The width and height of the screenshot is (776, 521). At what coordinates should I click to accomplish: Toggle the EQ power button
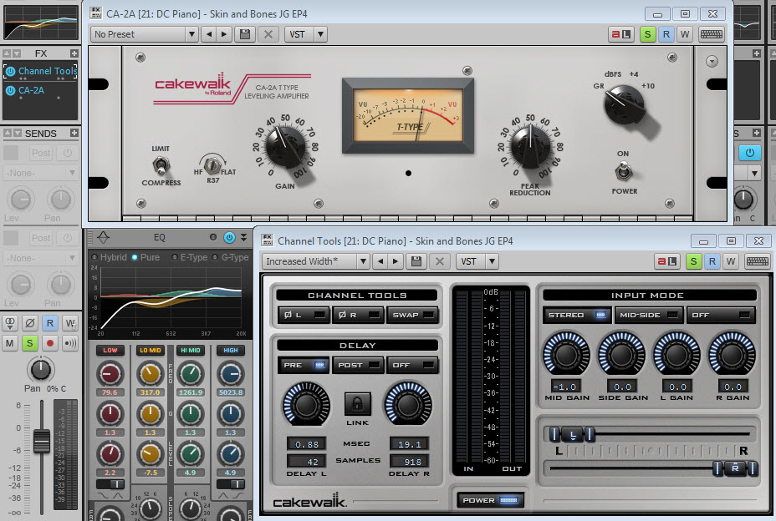point(228,238)
